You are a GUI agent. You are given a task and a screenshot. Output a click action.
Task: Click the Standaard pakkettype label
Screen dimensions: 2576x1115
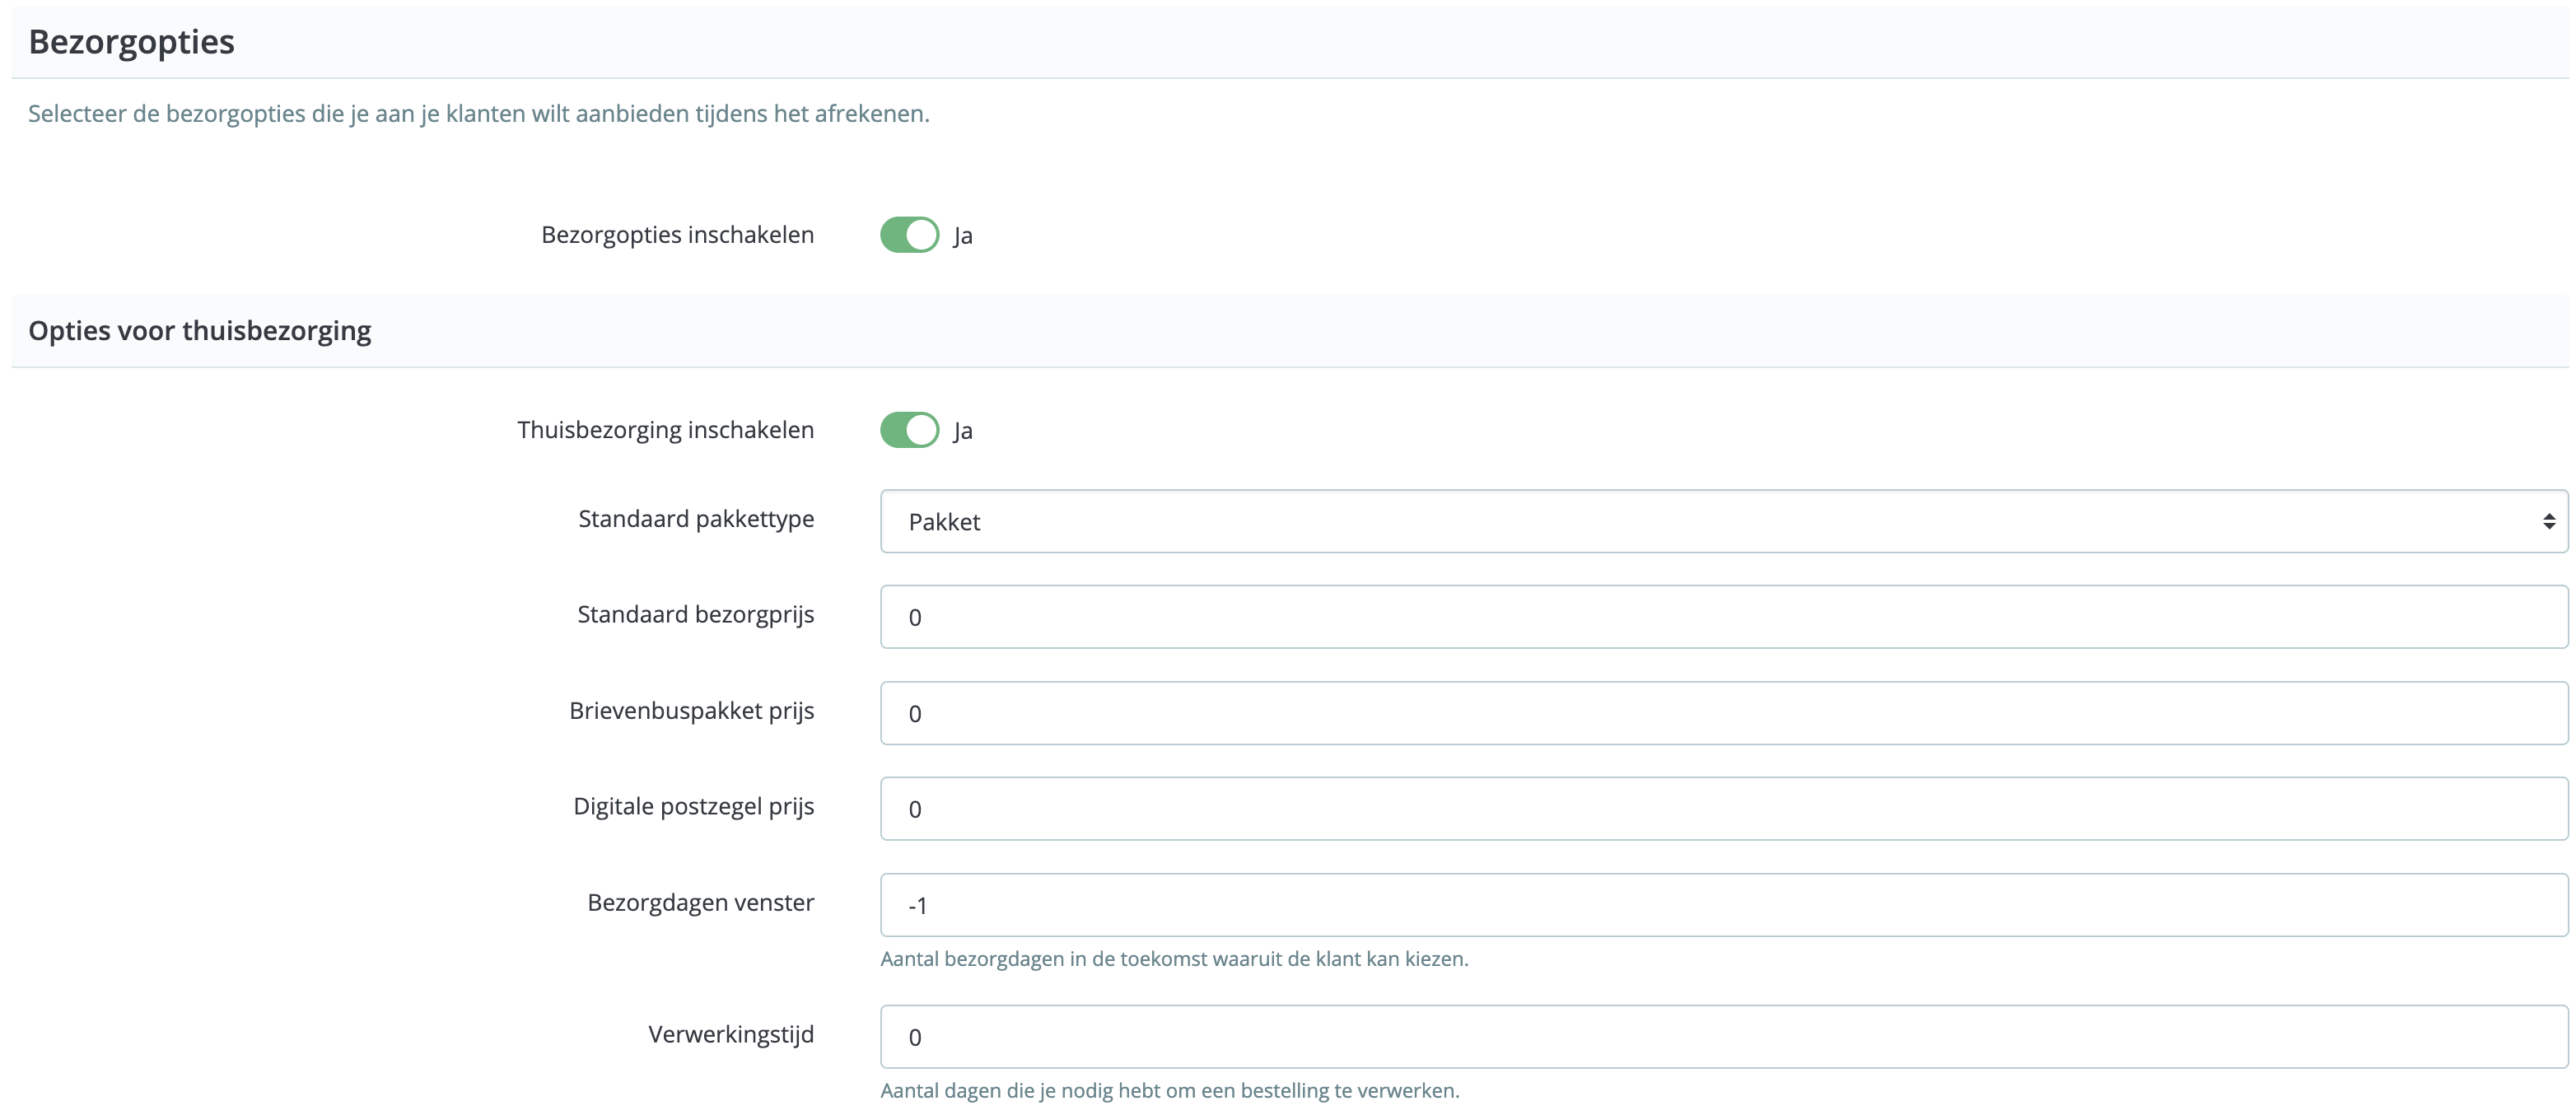pyautogui.click(x=695, y=519)
